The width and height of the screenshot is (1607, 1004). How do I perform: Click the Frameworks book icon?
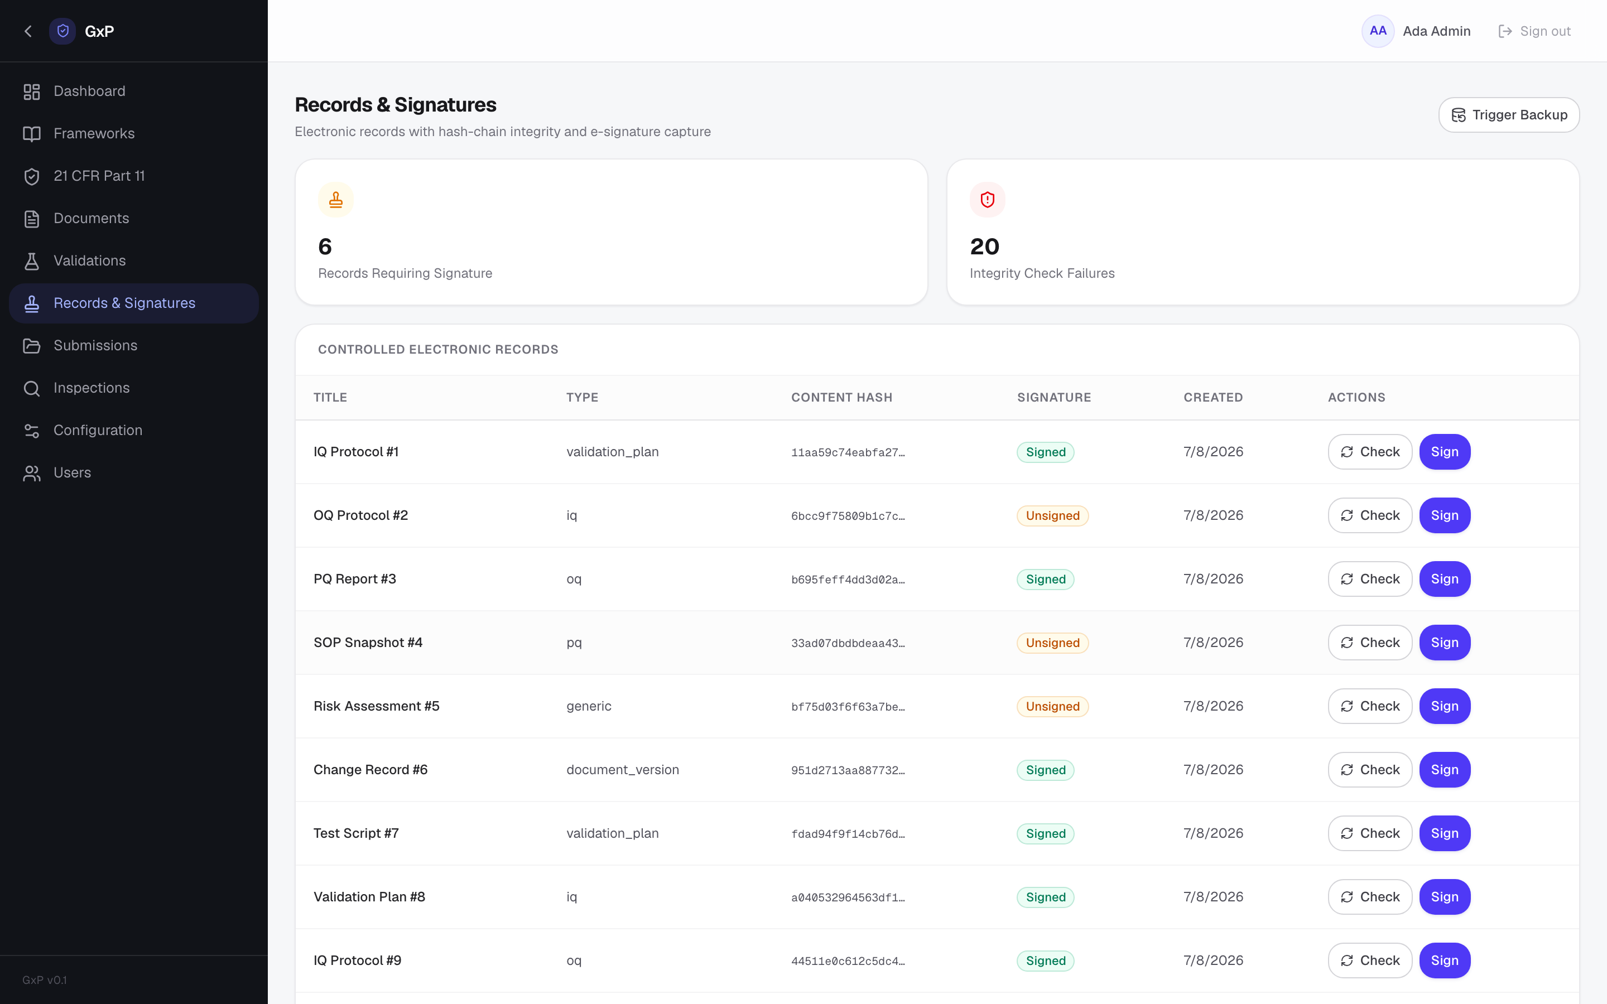32,134
